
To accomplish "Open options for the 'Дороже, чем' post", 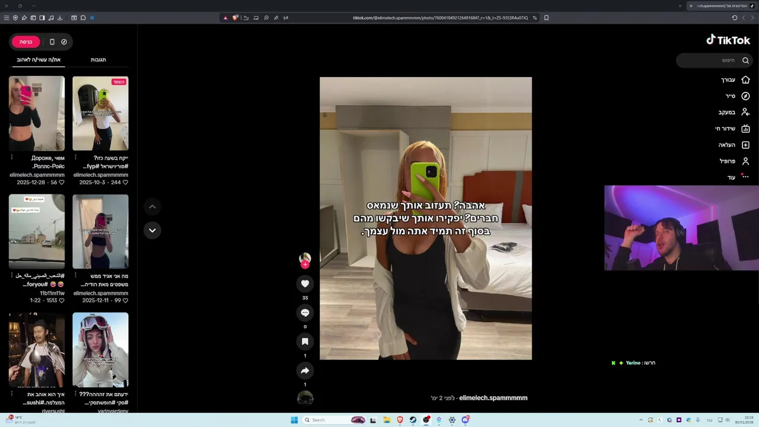I will click(x=12, y=158).
